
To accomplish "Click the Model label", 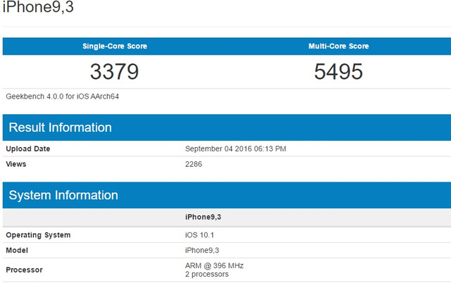I will [17, 250].
